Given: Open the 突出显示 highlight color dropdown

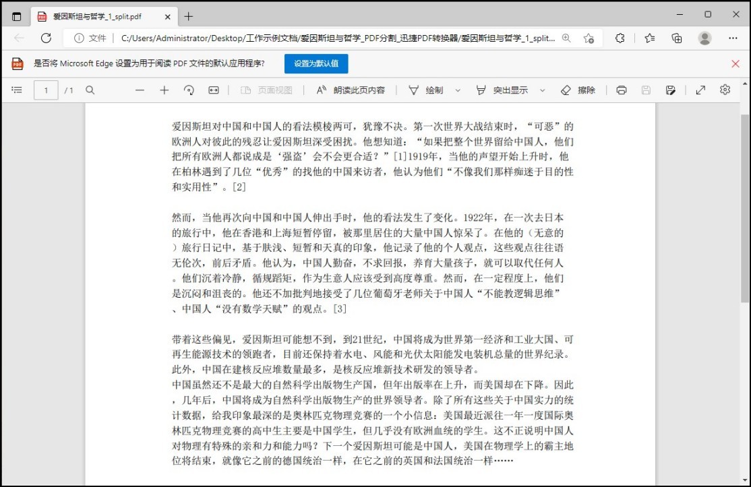Looking at the screenshot, I should (543, 89).
